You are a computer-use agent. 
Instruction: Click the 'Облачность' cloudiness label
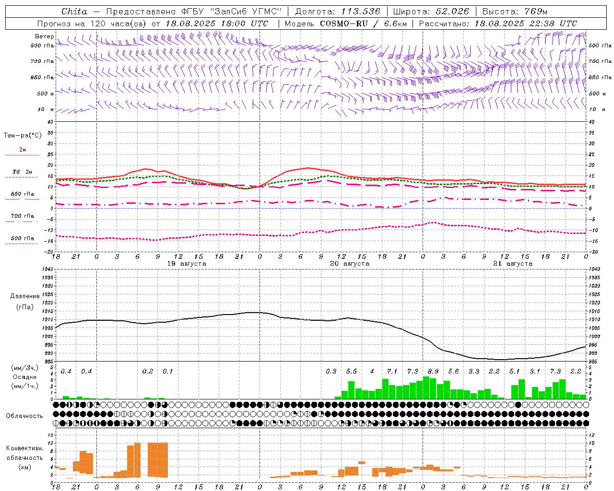pyautogui.click(x=24, y=416)
